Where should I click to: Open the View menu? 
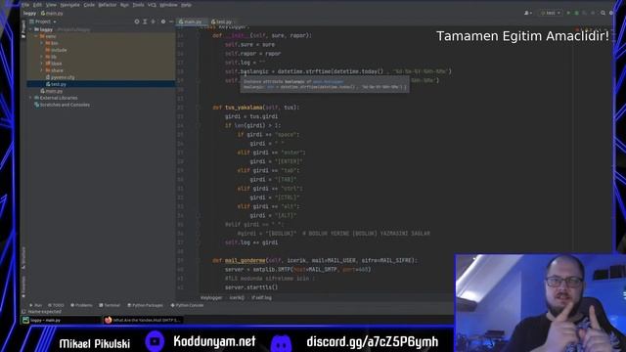(51, 5)
